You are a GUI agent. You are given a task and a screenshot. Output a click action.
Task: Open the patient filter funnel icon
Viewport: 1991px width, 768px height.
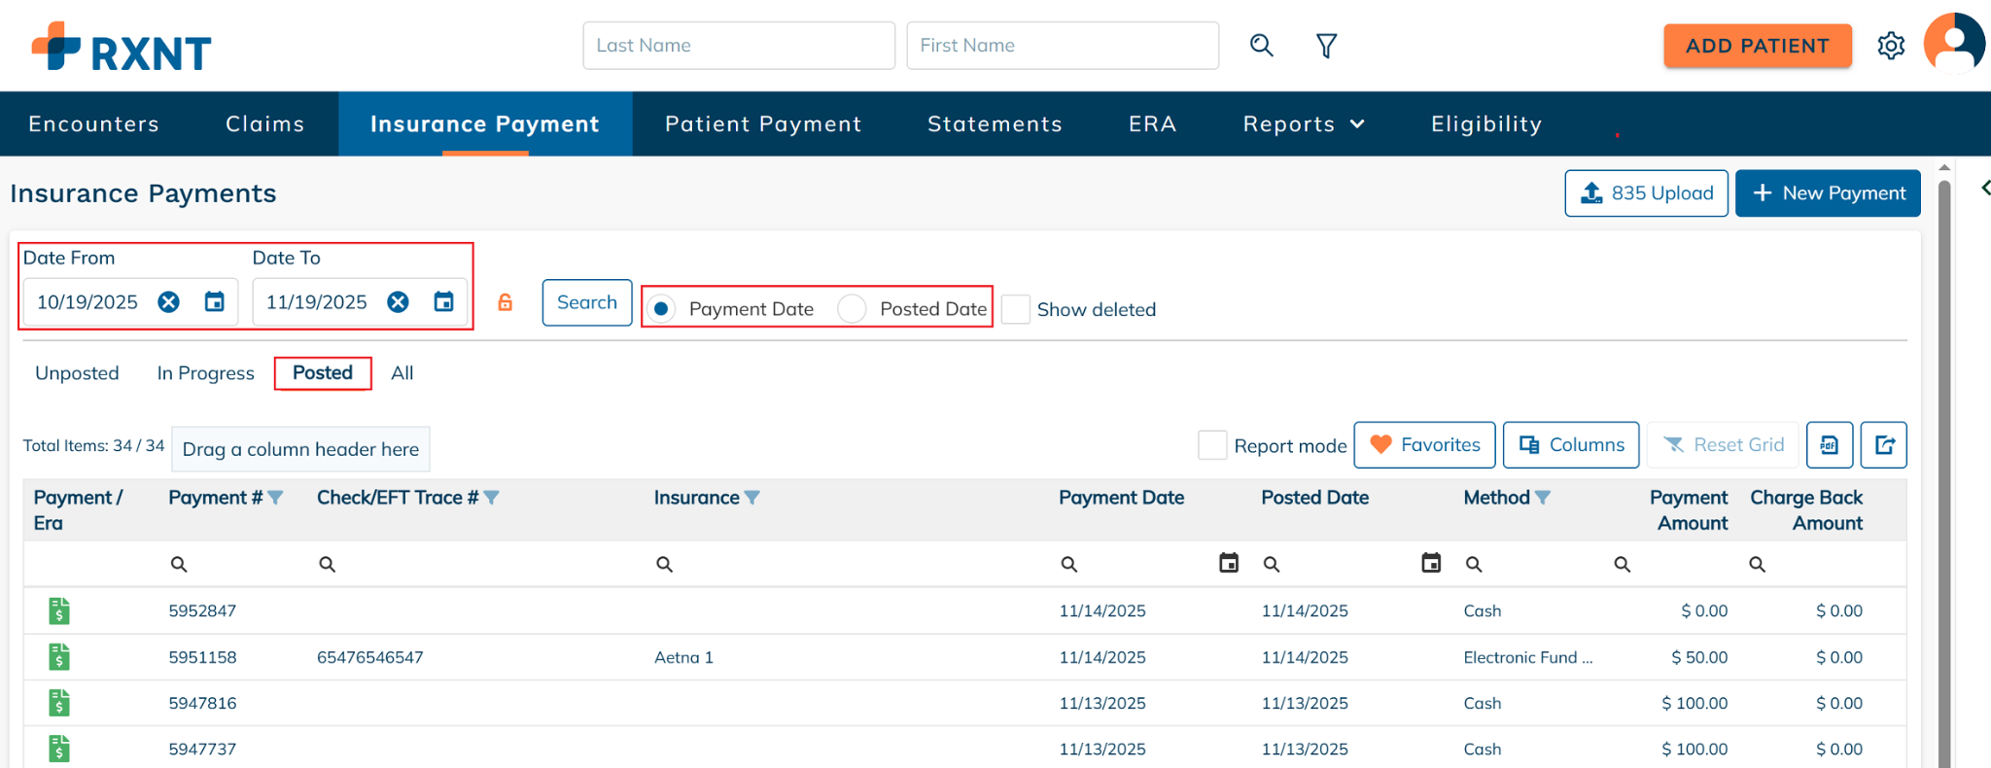(1326, 46)
